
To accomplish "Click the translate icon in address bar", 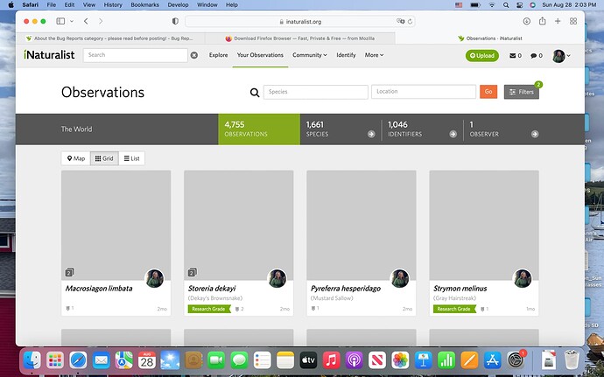I will point(400,21).
